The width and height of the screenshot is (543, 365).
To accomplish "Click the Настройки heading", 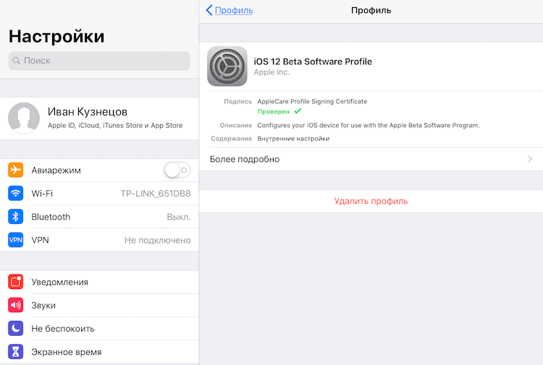I will tap(56, 36).
